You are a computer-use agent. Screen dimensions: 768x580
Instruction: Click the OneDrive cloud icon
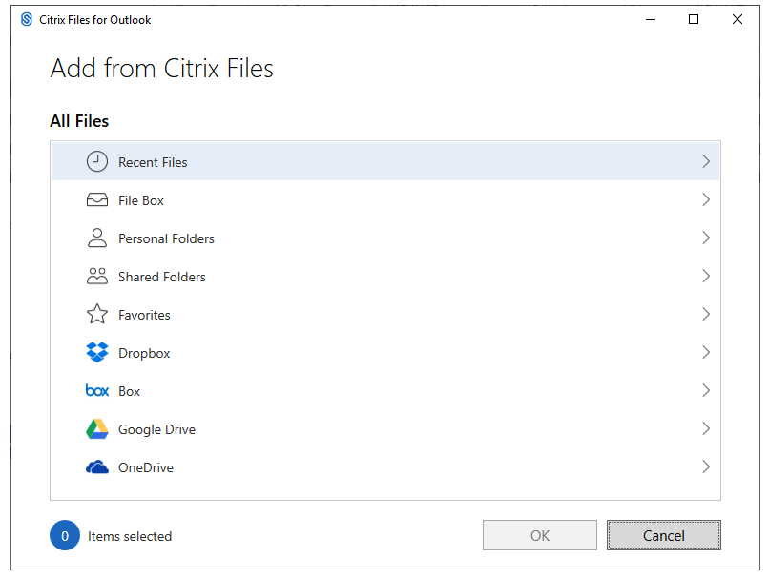(97, 467)
